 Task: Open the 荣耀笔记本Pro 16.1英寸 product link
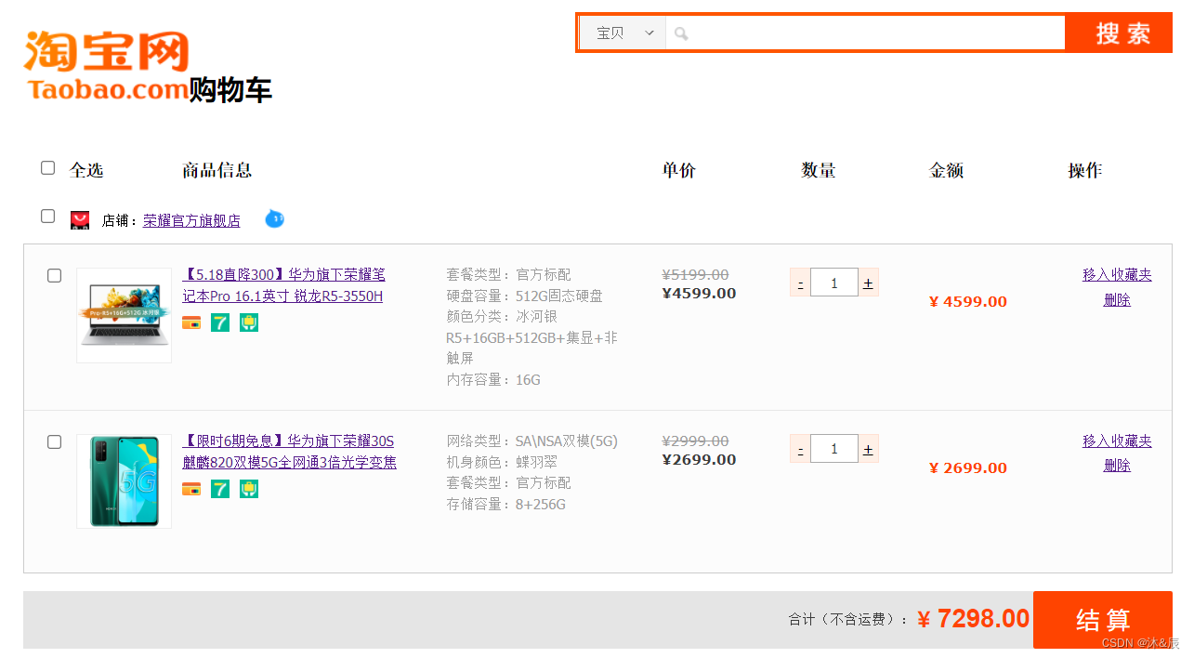283,285
